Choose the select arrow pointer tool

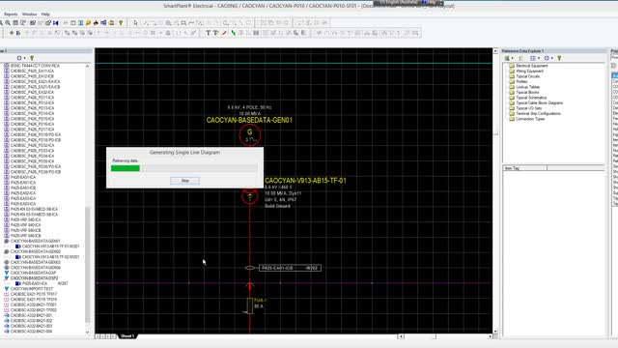coord(136,23)
